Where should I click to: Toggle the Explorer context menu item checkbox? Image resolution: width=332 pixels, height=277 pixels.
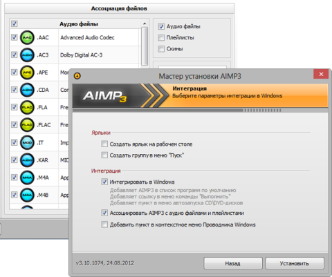(x=104, y=225)
